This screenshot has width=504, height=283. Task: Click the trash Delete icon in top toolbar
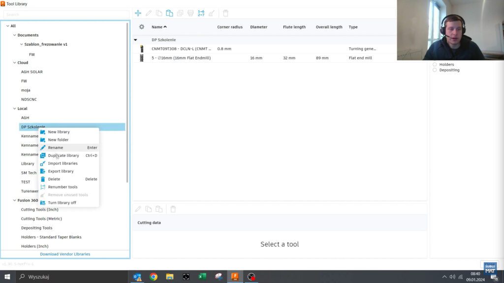click(x=225, y=13)
